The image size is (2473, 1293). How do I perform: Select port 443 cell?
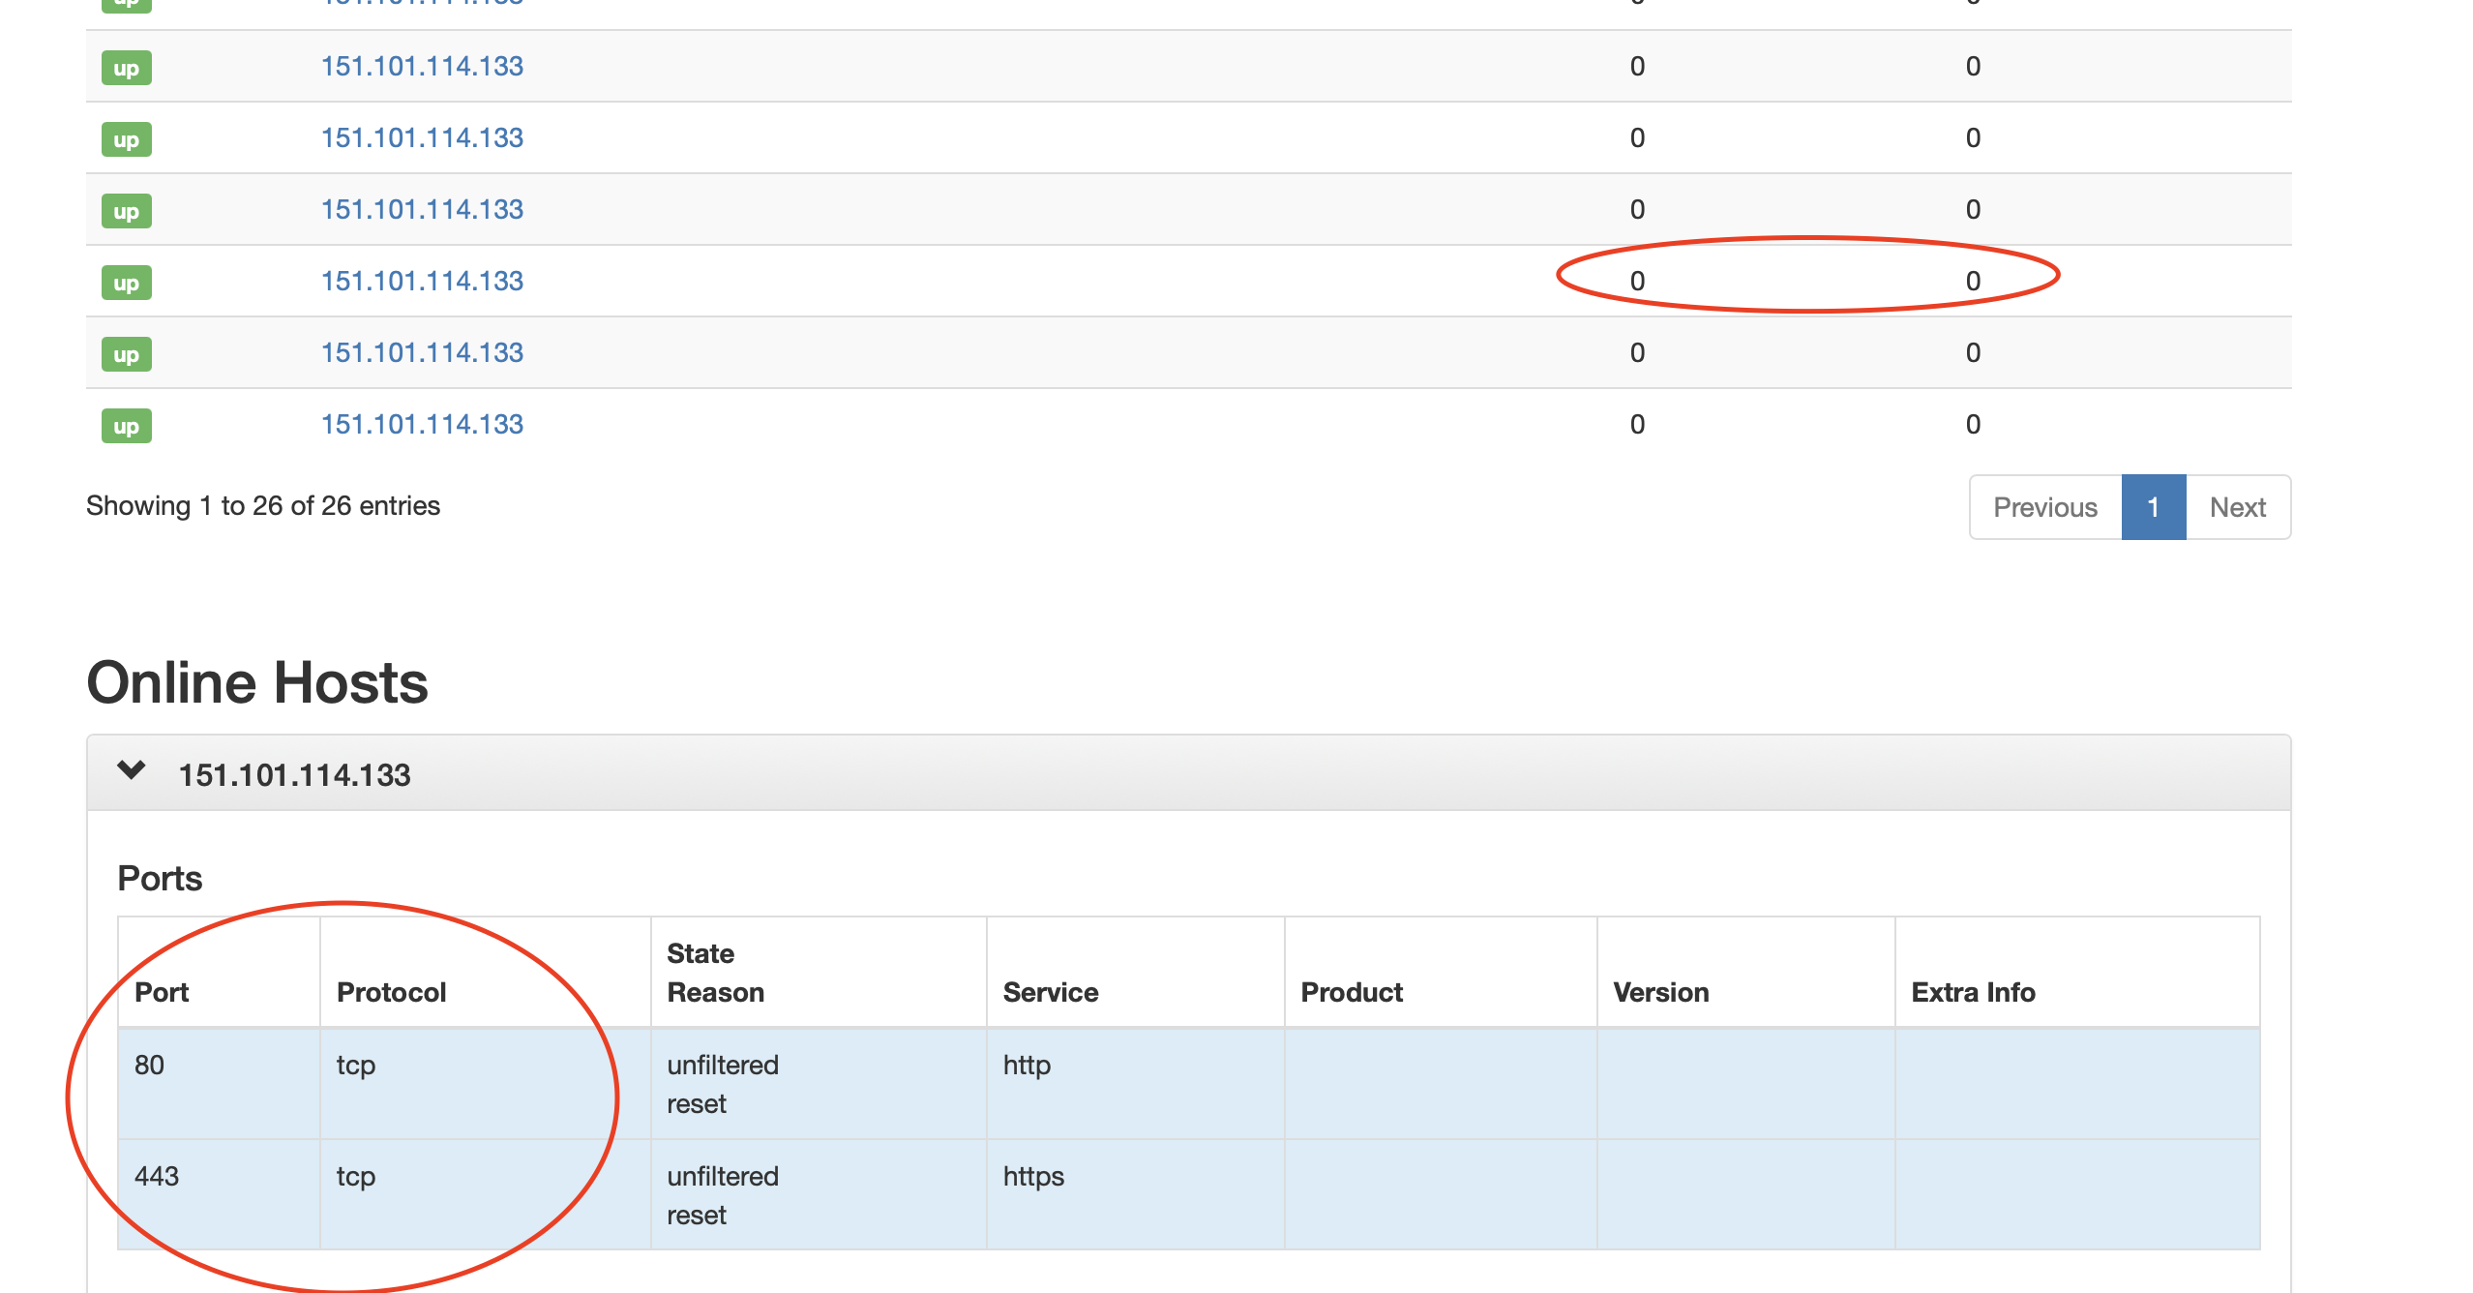click(x=219, y=1195)
